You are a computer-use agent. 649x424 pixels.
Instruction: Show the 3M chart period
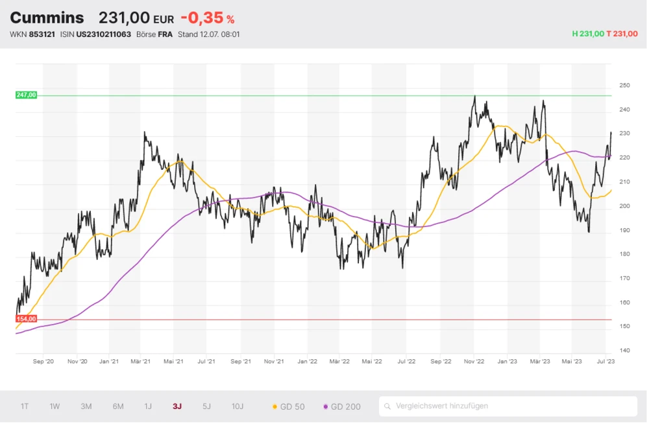pyautogui.click(x=86, y=406)
